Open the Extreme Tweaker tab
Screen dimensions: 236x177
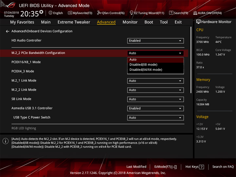[x=74, y=22]
